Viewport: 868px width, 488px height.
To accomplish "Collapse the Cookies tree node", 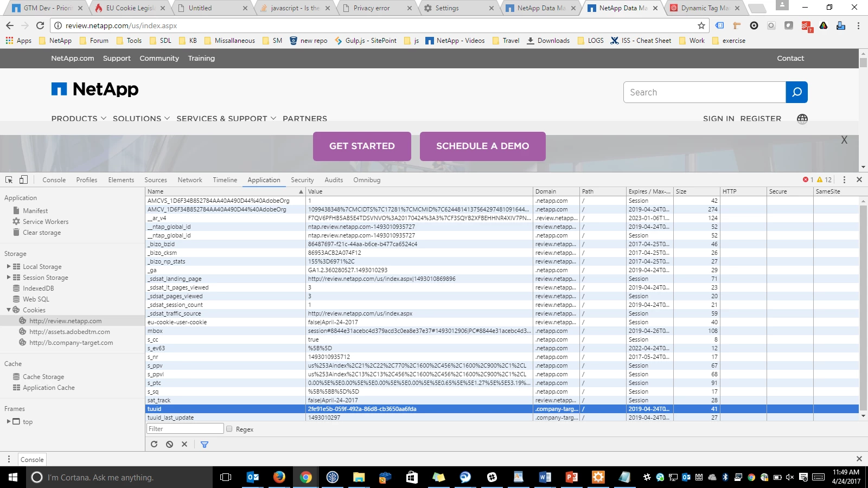I will pos(9,310).
